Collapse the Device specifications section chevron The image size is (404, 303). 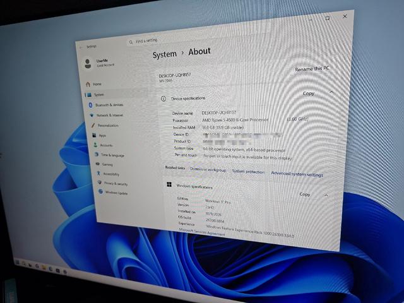pyautogui.click(x=332, y=92)
